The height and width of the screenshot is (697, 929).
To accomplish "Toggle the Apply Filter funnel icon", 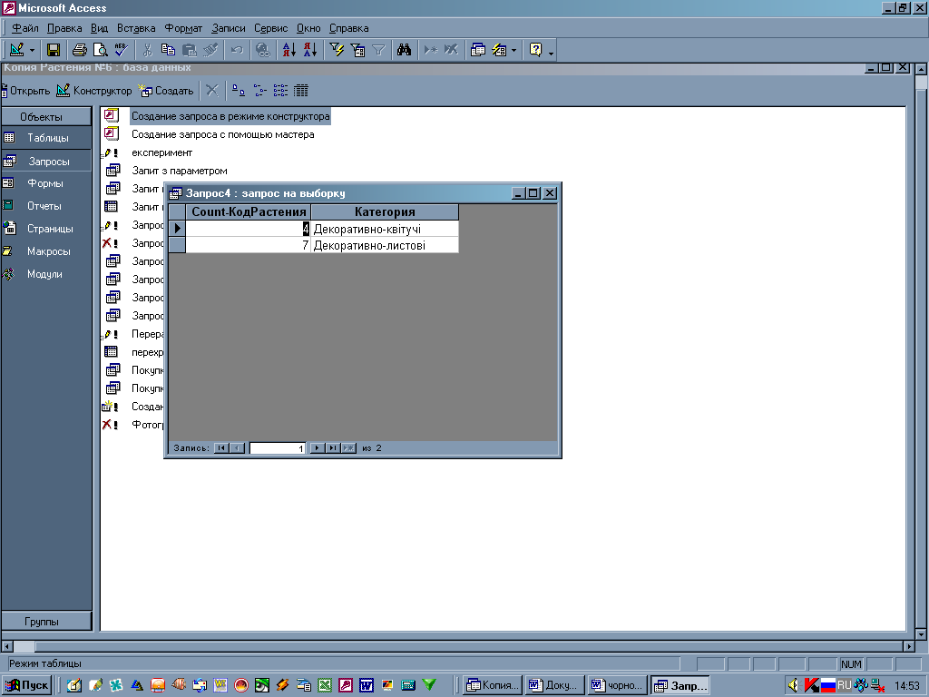I will pyautogui.click(x=378, y=51).
